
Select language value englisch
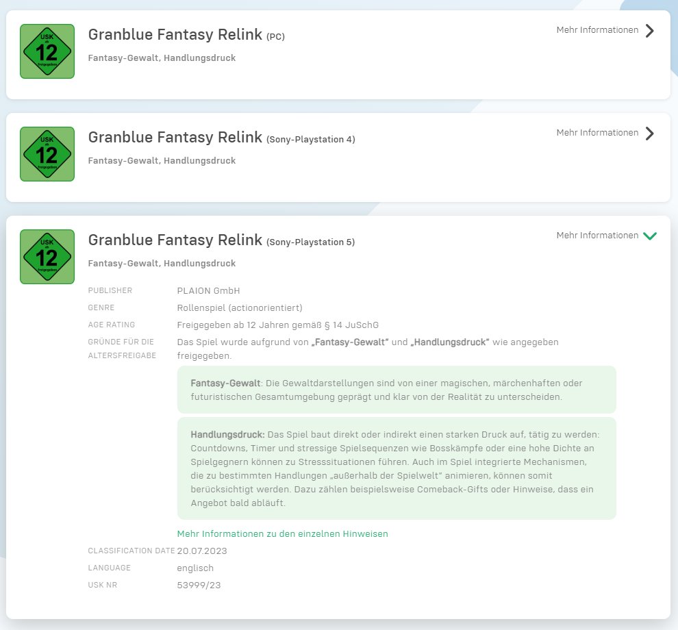coord(195,568)
